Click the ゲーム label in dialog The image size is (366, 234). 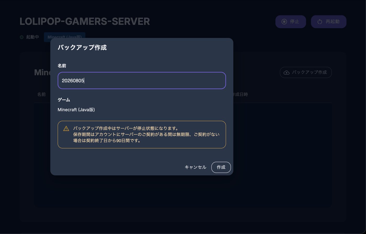[x=64, y=100]
